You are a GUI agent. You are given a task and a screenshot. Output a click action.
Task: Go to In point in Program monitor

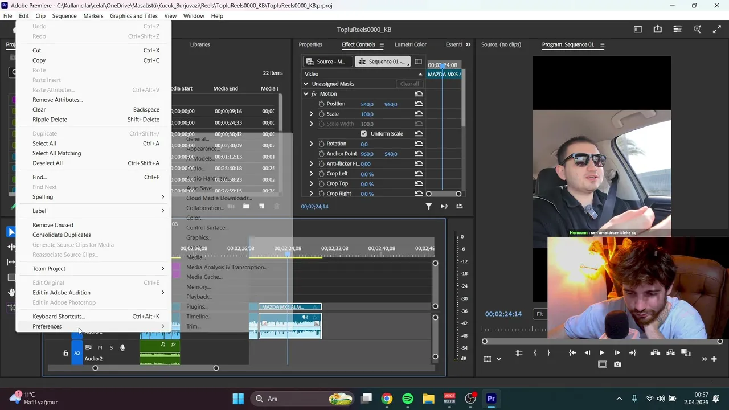572,353
